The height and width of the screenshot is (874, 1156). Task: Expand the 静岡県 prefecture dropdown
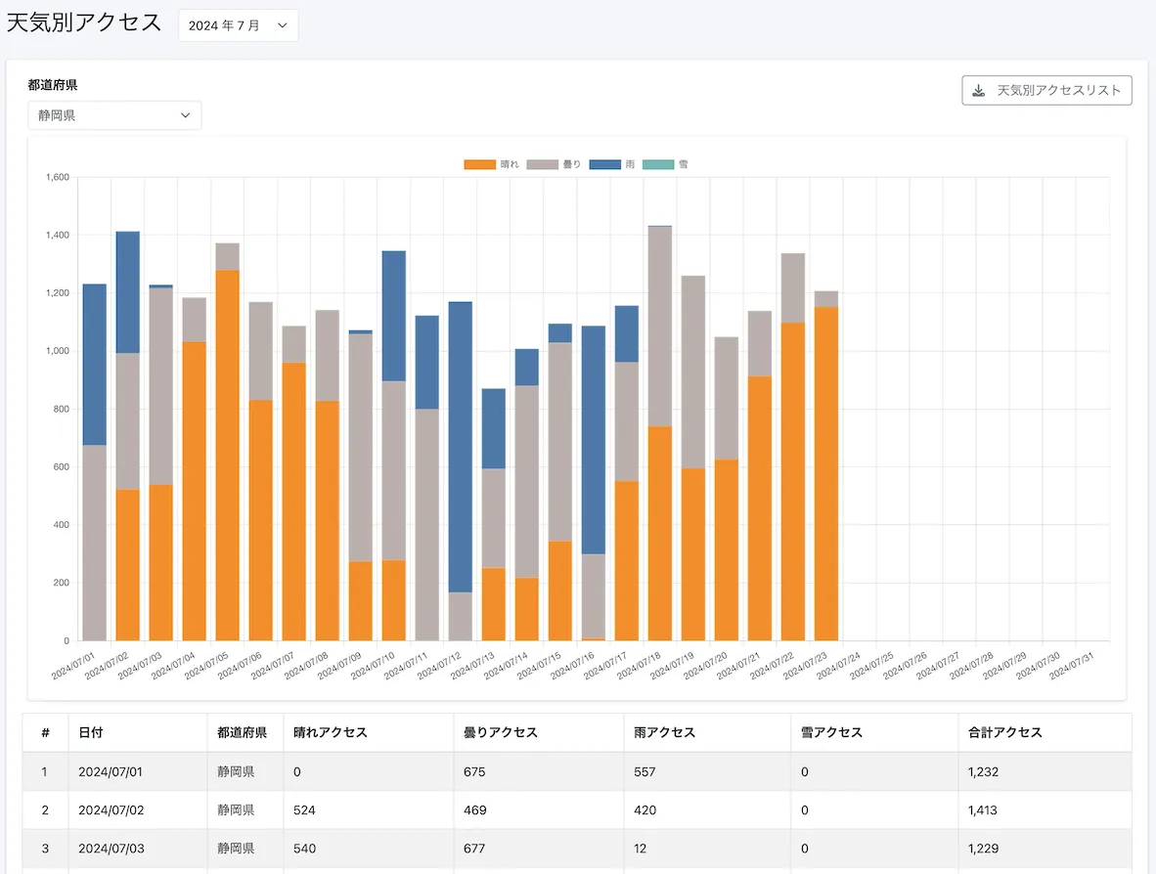click(114, 115)
